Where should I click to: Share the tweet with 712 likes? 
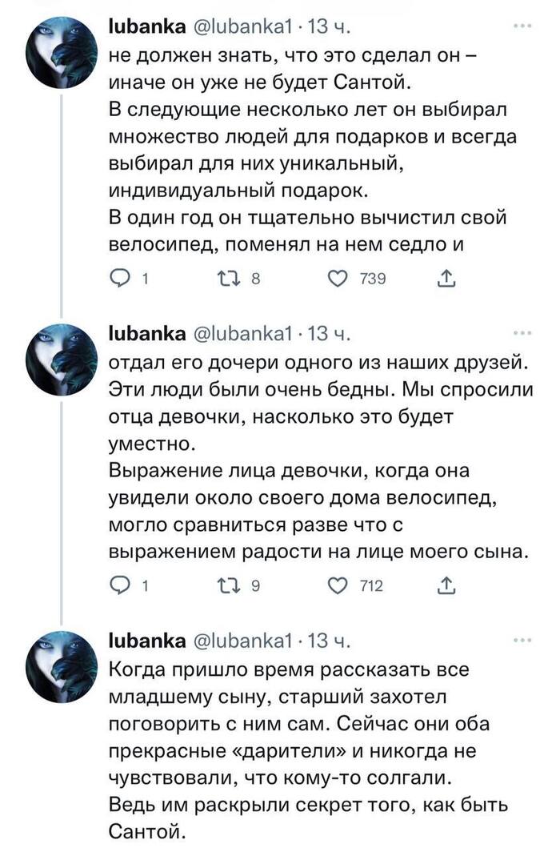point(442,585)
